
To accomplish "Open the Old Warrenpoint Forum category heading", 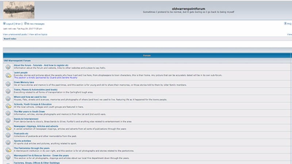I will [x=17, y=60].
